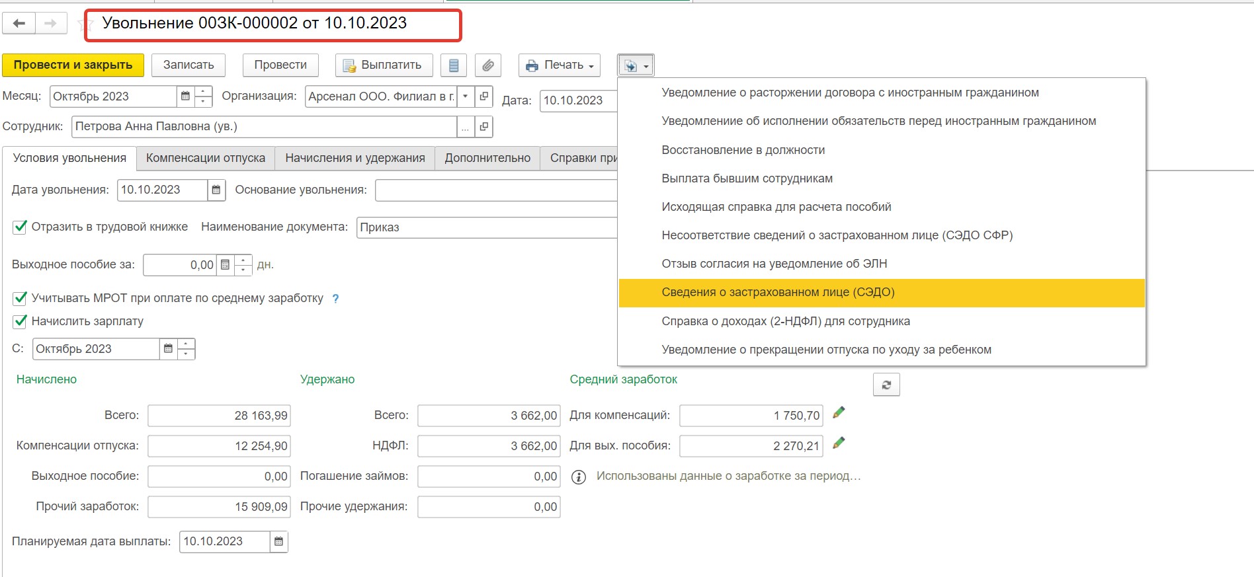Click the paperclip attachments icon
Image resolution: width=1254 pixels, height=577 pixels.
click(x=487, y=65)
